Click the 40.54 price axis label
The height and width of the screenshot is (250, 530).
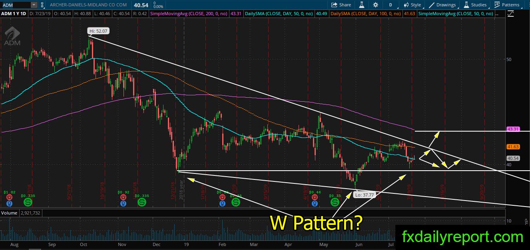coord(512,158)
